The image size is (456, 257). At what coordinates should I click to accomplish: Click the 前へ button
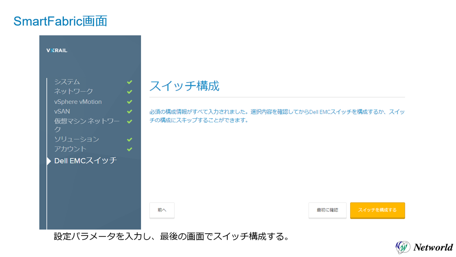click(162, 210)
